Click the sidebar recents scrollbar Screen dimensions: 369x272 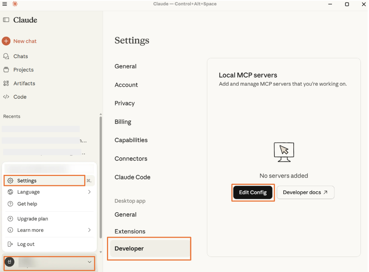tap(101, 174)
